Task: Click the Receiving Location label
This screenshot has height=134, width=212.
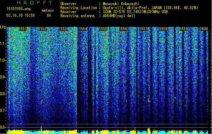Action: (79, 8)
